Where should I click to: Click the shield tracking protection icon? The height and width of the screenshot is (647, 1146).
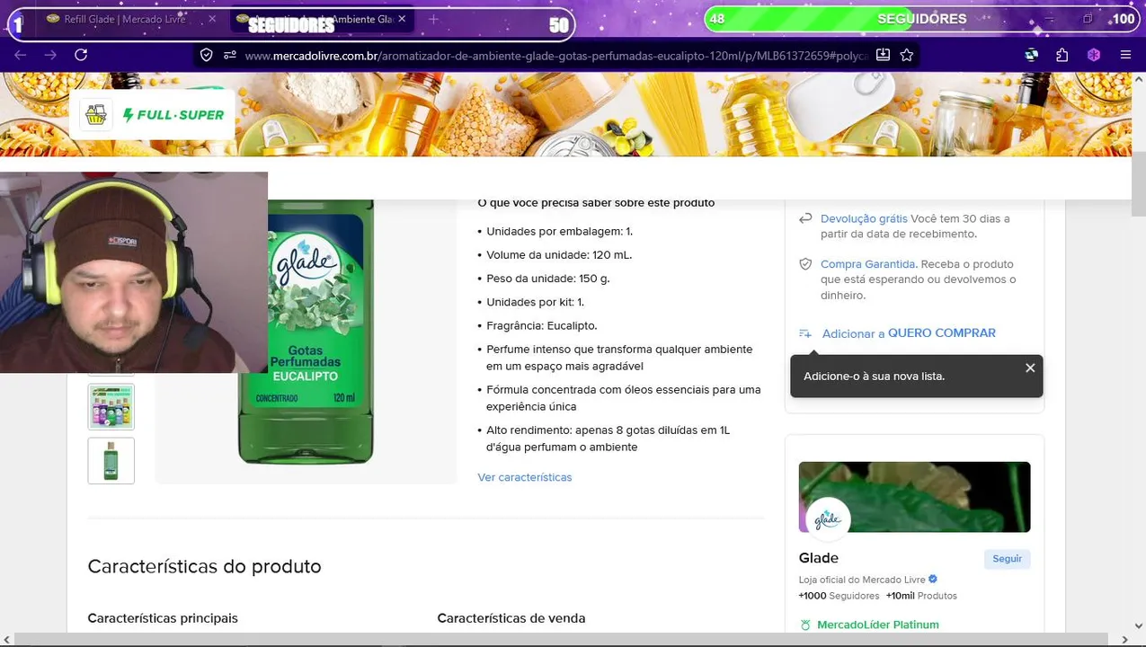coord(207,55)
